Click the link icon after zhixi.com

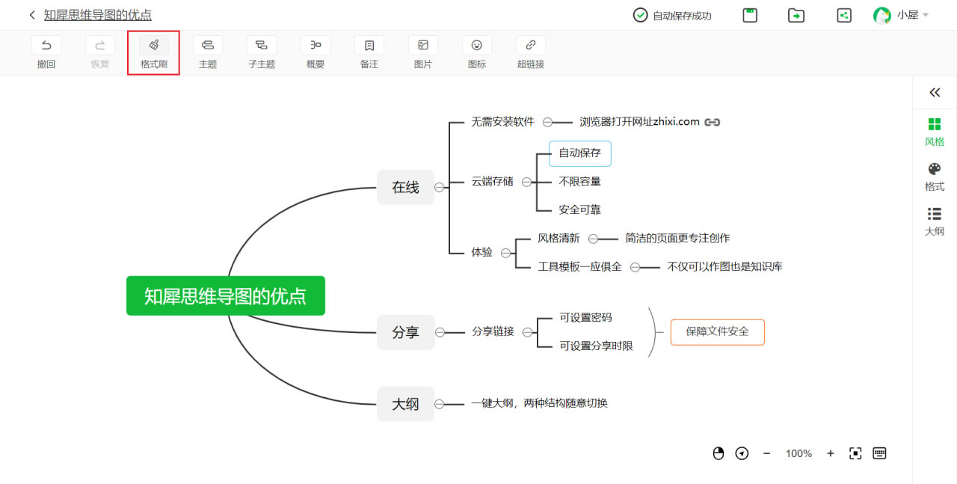713,122
